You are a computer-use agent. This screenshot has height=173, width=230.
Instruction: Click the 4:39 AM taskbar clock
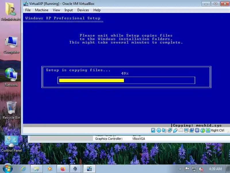point(215,169)
